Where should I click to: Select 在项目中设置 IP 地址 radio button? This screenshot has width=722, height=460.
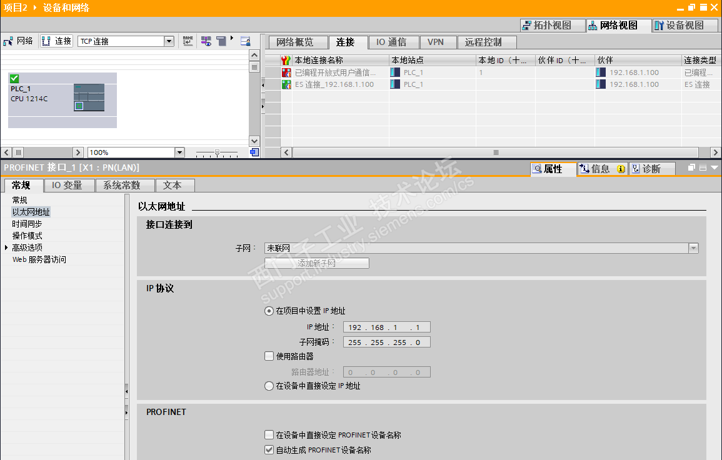269,311
